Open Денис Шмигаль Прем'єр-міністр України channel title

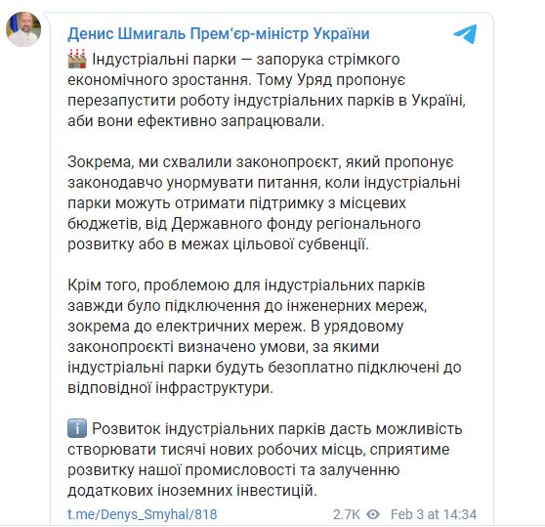218,34
